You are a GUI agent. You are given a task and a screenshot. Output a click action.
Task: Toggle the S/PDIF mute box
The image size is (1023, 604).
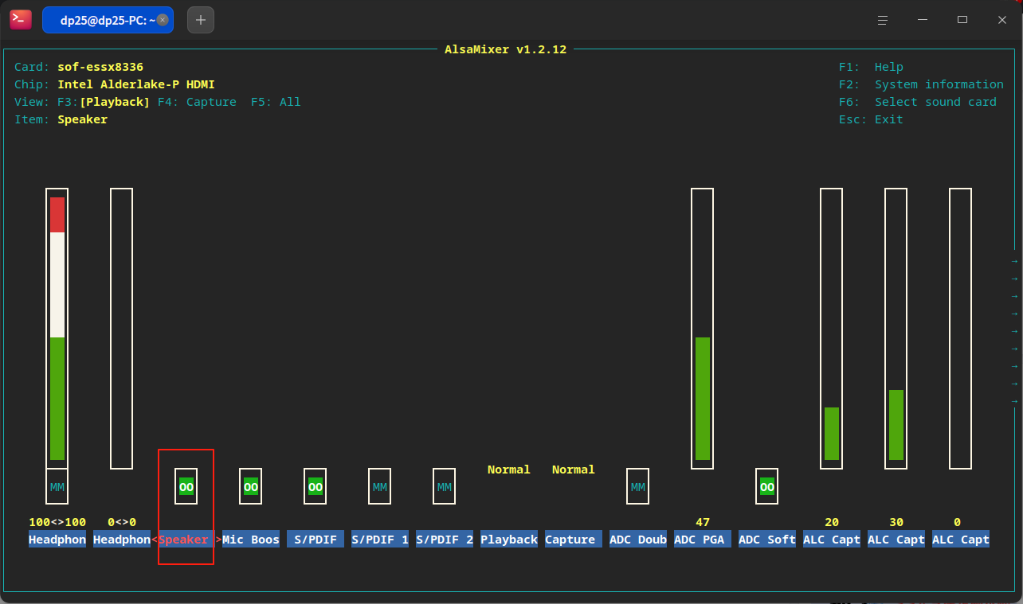tap(316, 486)
